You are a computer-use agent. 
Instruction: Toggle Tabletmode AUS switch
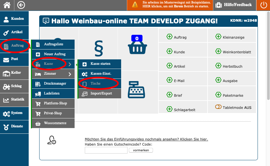(x=218, y=107)
